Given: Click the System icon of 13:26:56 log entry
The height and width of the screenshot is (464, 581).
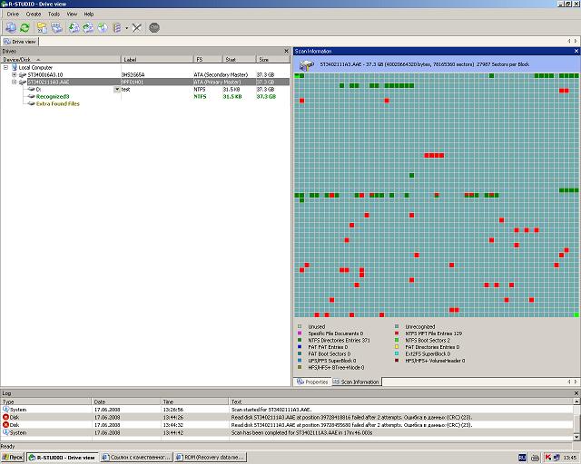Looking at the screenshot, I should (5, 410).
